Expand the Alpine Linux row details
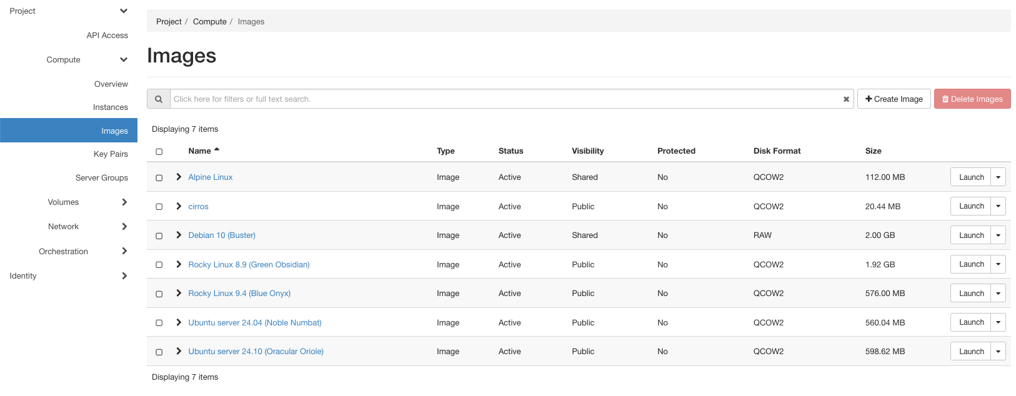This screenshot has width=1016, height=396. [x=179, y=177]
